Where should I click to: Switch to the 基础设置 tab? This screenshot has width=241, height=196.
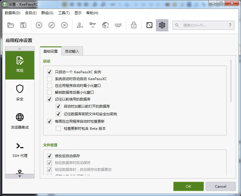(x=51, y=51)
